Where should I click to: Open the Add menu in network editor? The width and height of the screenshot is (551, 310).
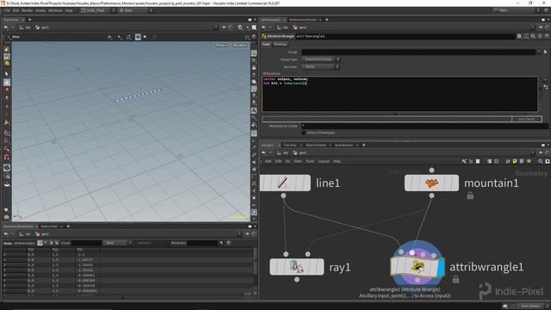click(x=268, y=161)
